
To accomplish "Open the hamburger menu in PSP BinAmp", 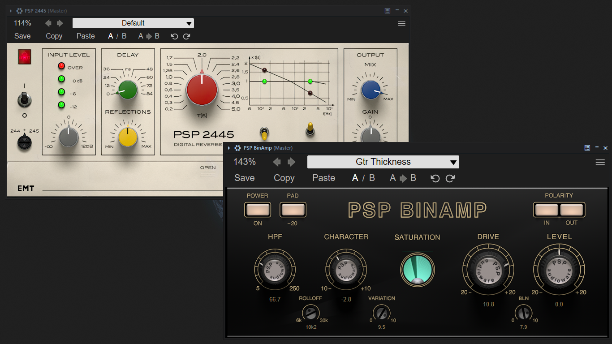I will pyautogui.click(x=600, y=162).
